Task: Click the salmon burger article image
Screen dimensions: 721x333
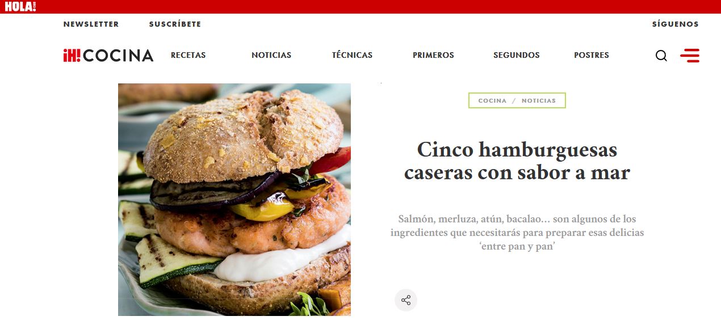Action: (234, 200)
